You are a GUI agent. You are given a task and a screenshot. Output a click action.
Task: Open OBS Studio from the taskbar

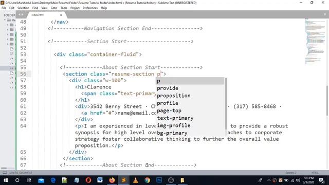171,180
